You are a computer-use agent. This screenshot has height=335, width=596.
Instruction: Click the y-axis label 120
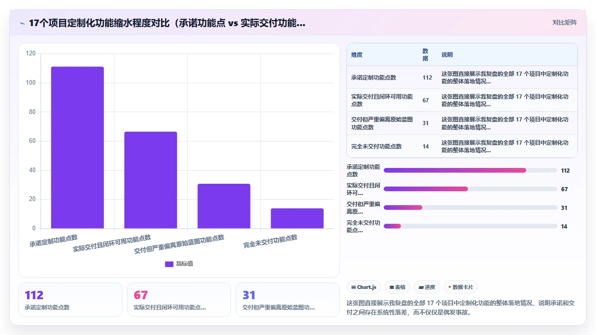[31, 54]
